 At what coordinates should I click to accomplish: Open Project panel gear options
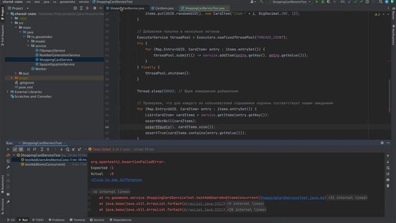coord(95,8)
